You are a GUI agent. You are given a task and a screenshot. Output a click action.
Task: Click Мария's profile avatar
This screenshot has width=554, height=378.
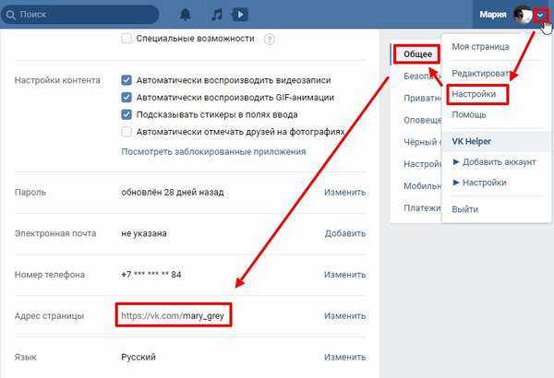coord(523,15)
